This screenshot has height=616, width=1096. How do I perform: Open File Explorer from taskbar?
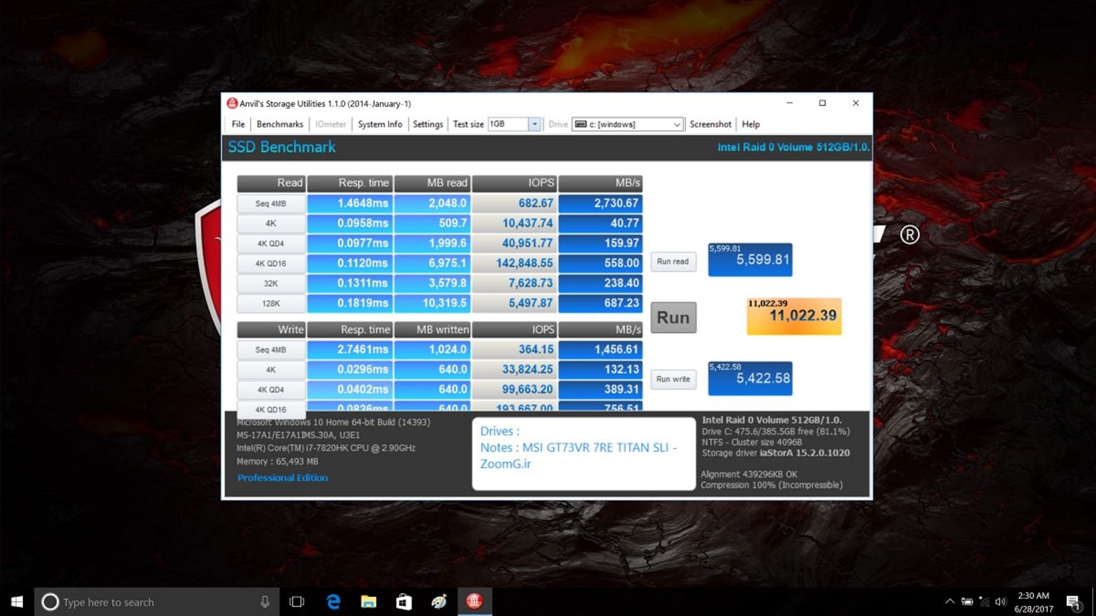tap(369, 602)
